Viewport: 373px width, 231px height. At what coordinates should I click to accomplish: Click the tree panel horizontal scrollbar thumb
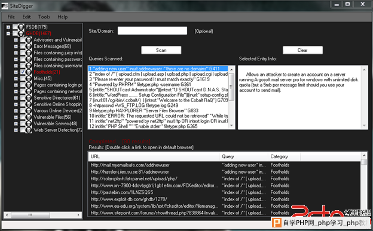coord(30,215)
